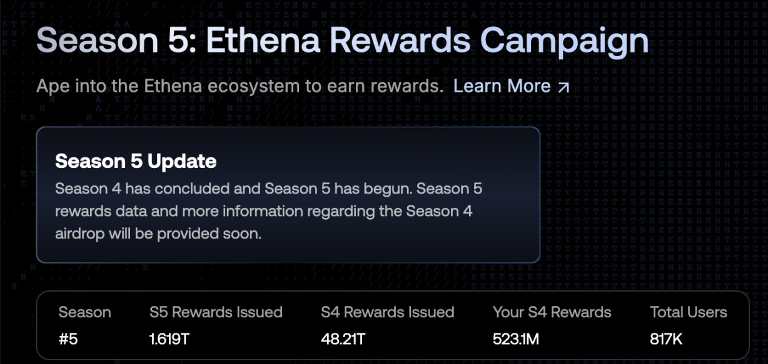Click the arrow icon beside Learn More

click(x=563, y=87)
